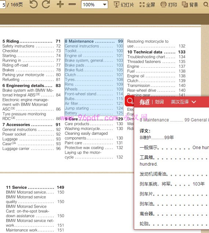
Task: Click 'Safety instructions' entry page 72
Action: pos(32,46)
